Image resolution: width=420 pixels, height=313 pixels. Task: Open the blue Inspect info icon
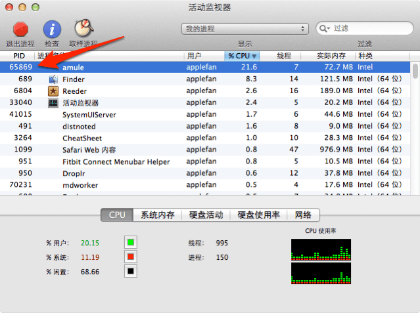point(52,29)
